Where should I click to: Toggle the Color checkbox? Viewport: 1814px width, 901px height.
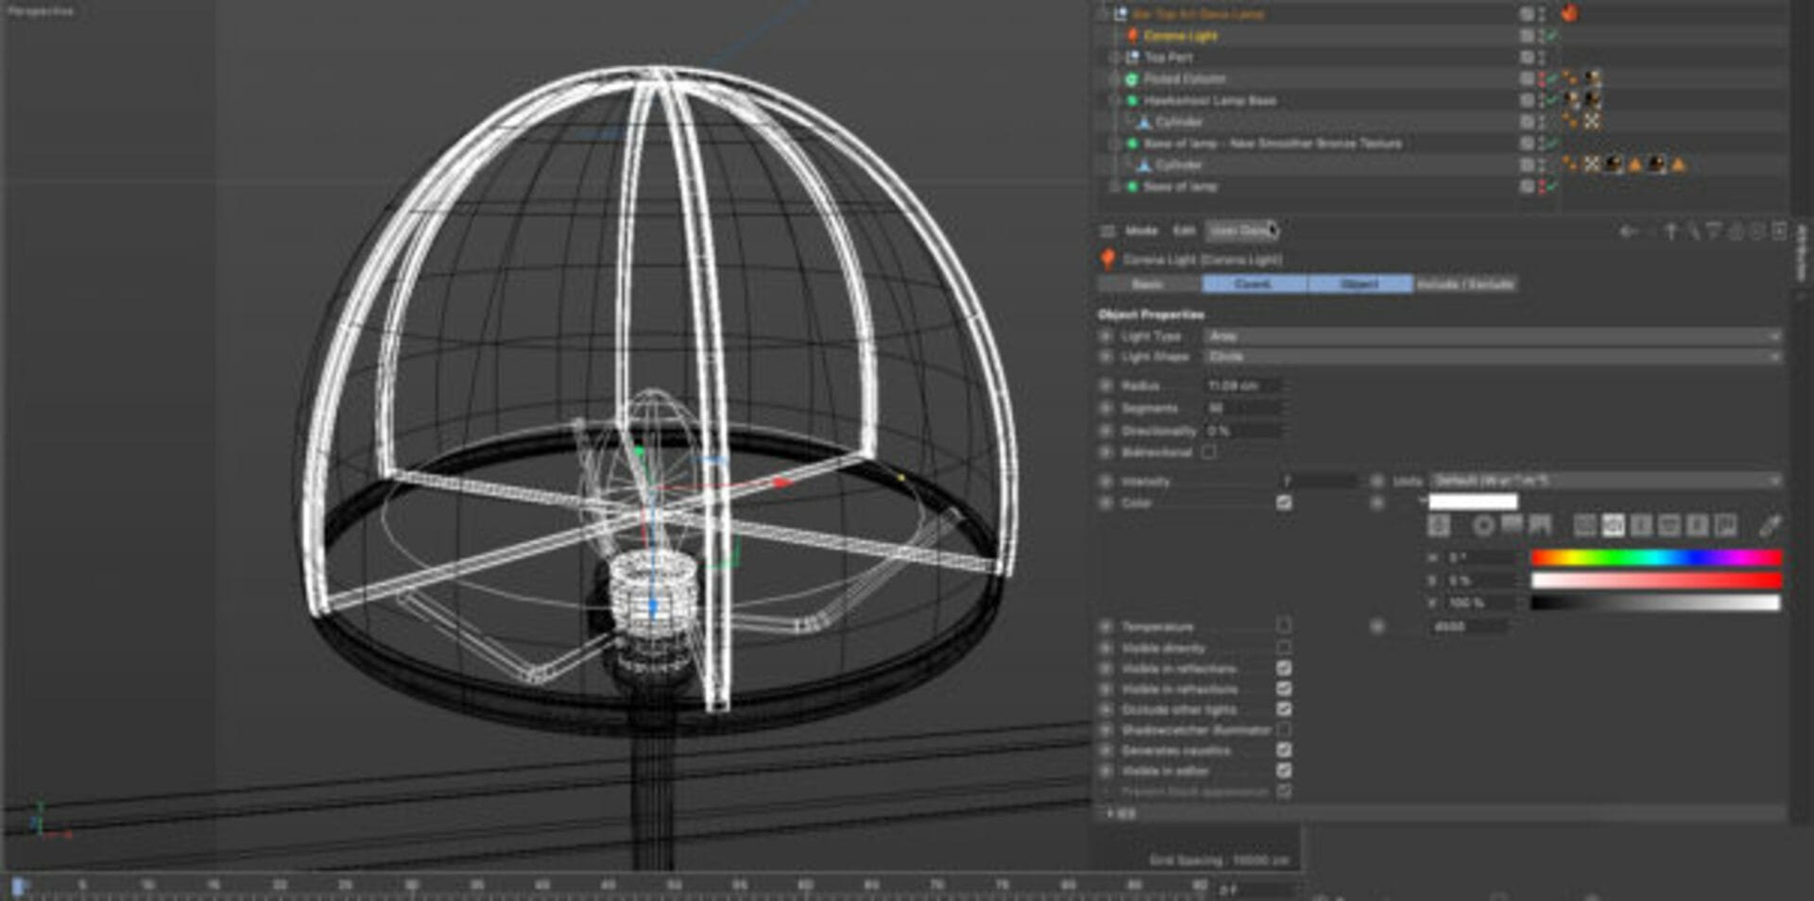click(x=1284, y=502)
